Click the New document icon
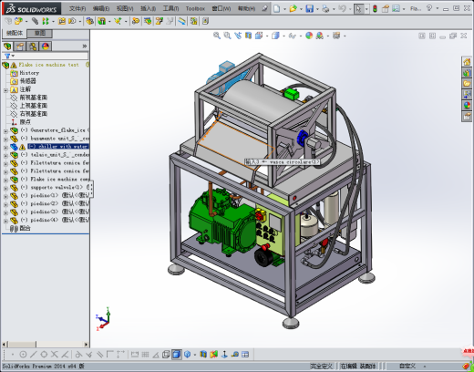The height and width of the screenshot is (372, 474). point(276,8)
